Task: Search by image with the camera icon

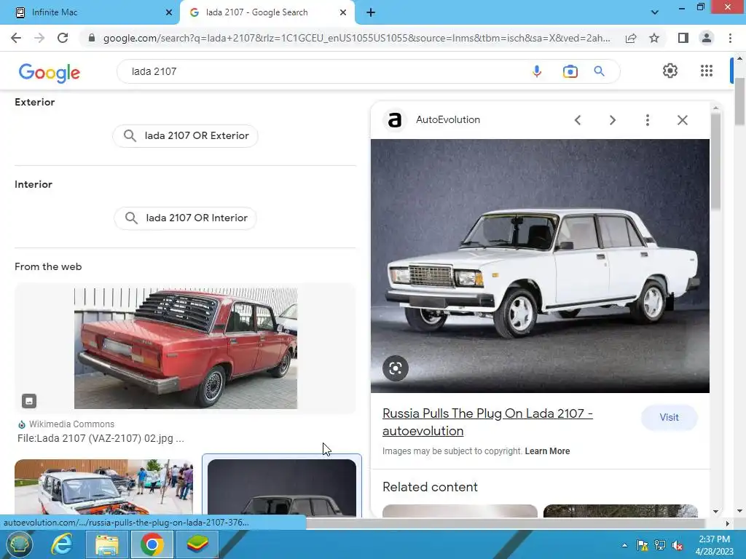Action: [570, 71]
